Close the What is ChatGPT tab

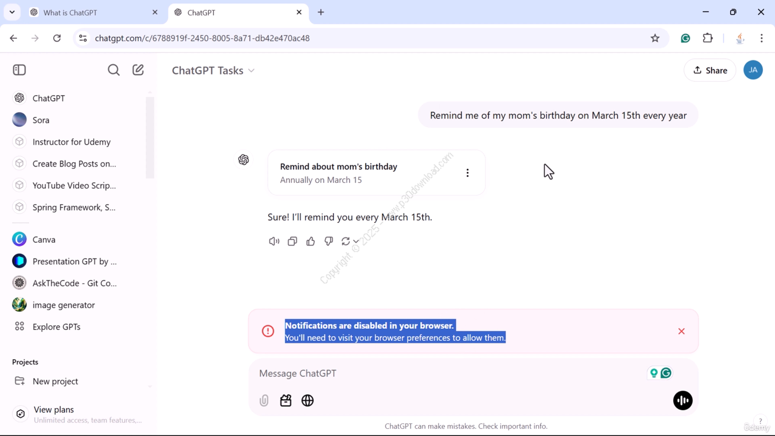click(x=155, y=12)
